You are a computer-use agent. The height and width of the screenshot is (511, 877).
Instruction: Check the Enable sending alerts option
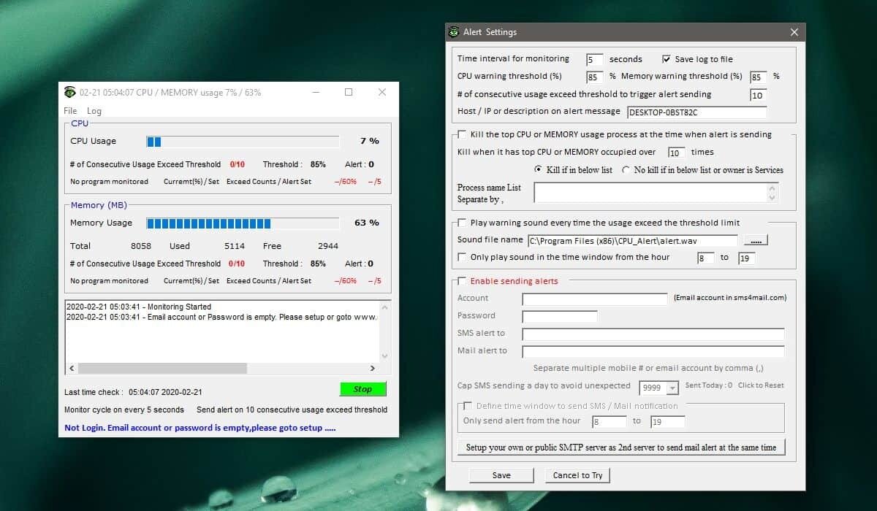[x=460, y=281]
